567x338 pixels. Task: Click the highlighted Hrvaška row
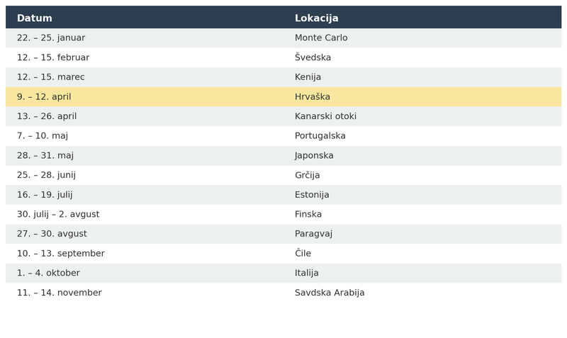283,97
